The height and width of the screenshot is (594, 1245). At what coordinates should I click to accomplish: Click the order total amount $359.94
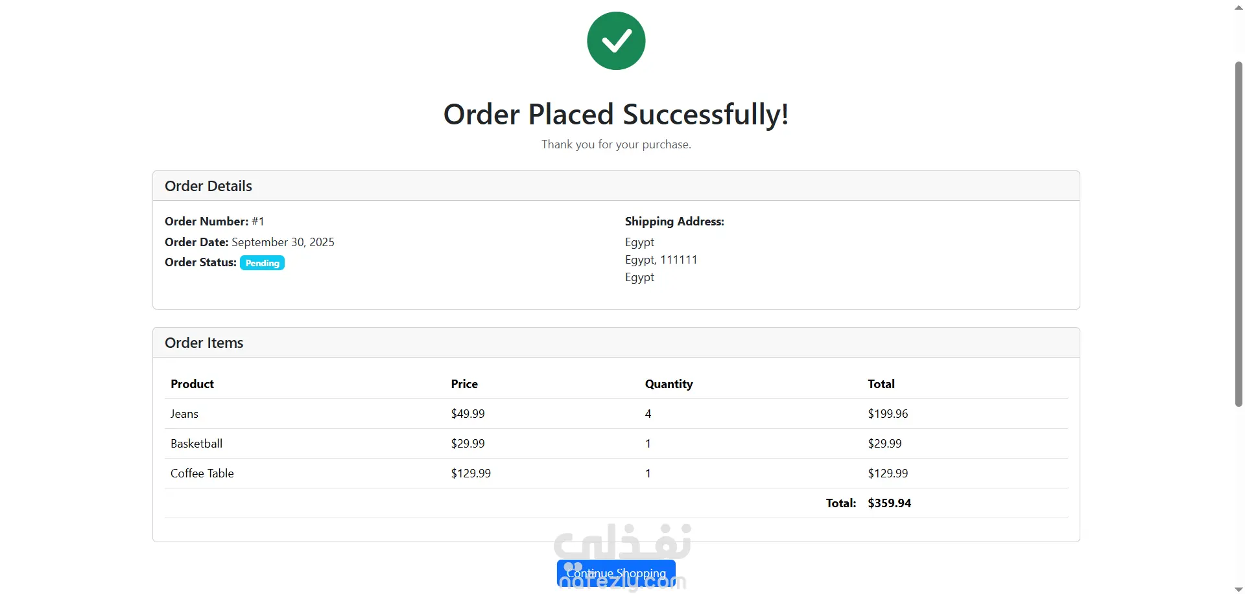889,503
